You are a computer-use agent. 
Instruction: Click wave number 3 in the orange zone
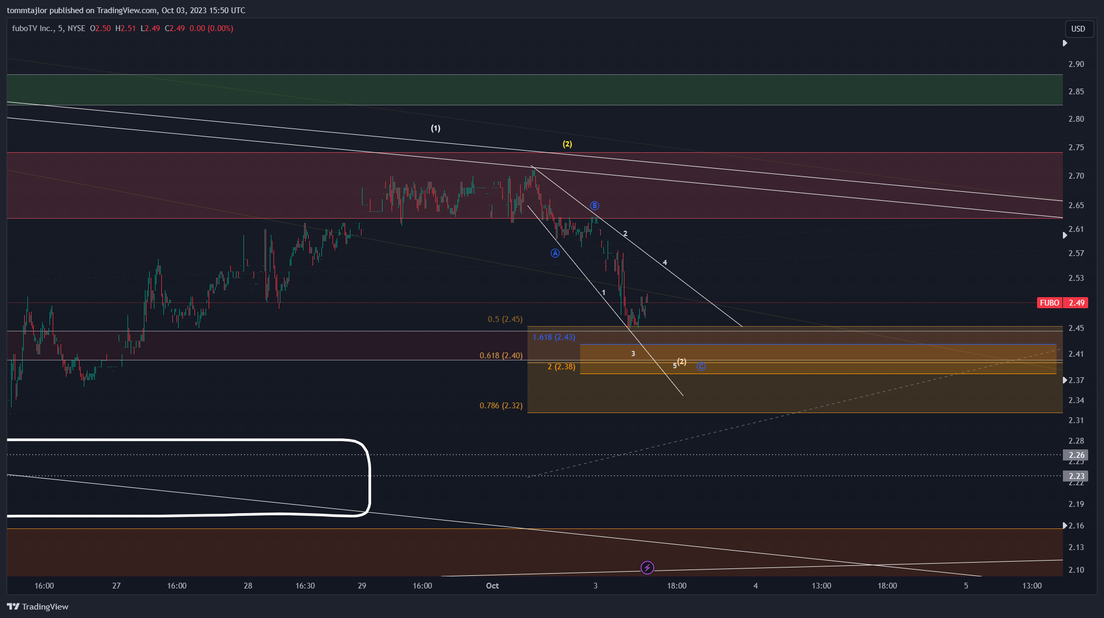[633, 354]
